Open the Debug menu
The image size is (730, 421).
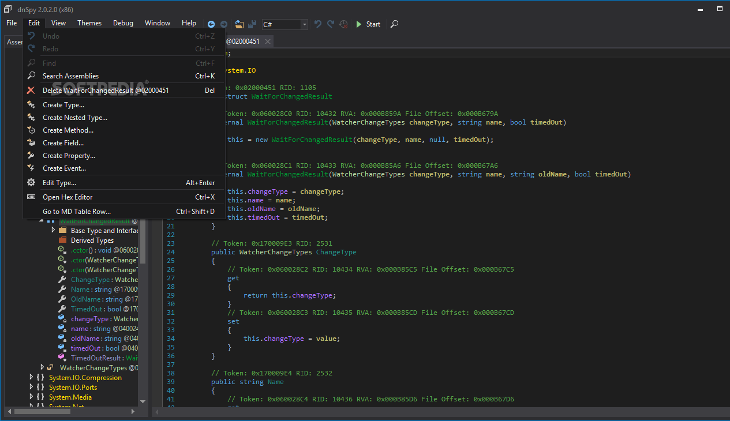(123, 23)
